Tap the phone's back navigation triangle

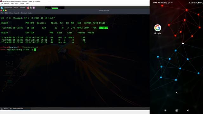click(x=187, y=111)
